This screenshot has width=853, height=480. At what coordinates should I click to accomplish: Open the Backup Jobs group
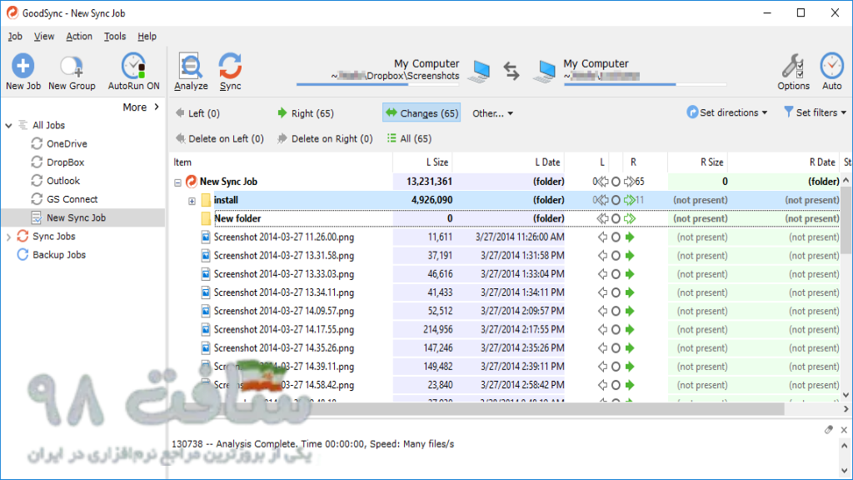tap(59, 255)
